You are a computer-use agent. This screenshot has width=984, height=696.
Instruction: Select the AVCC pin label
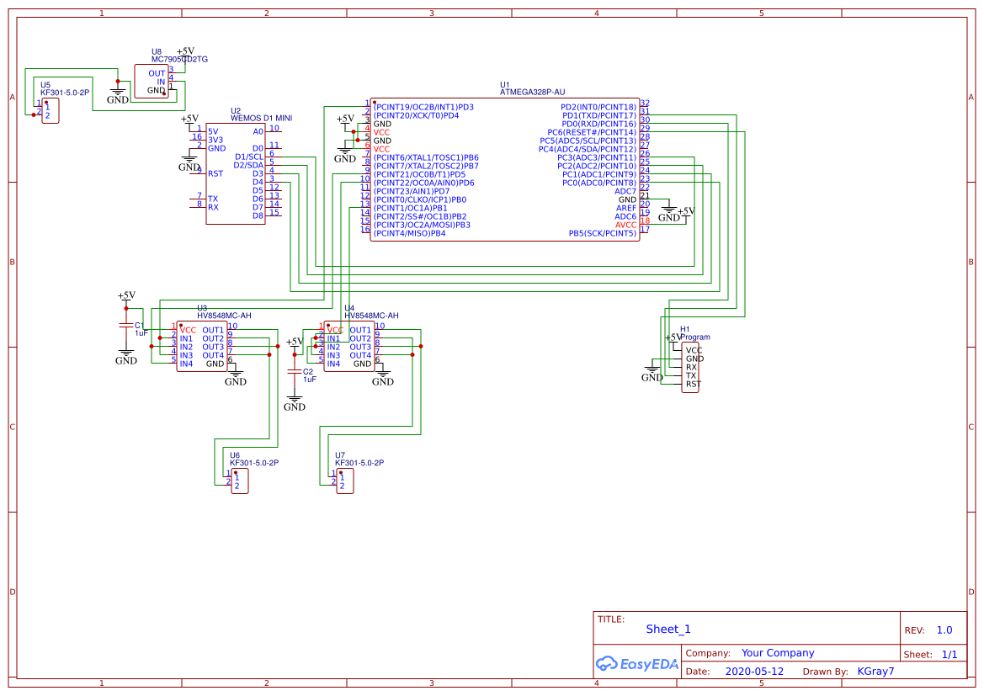[x=625, y=225]
